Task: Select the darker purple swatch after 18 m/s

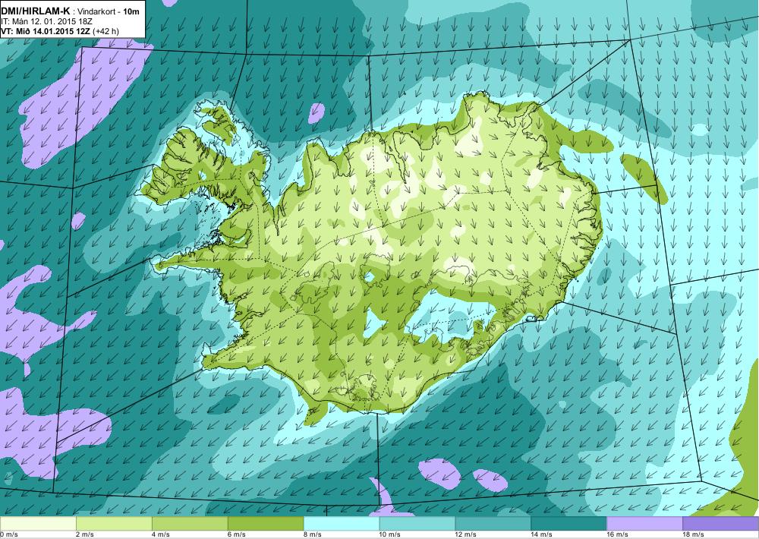Action: pos(721,524)
